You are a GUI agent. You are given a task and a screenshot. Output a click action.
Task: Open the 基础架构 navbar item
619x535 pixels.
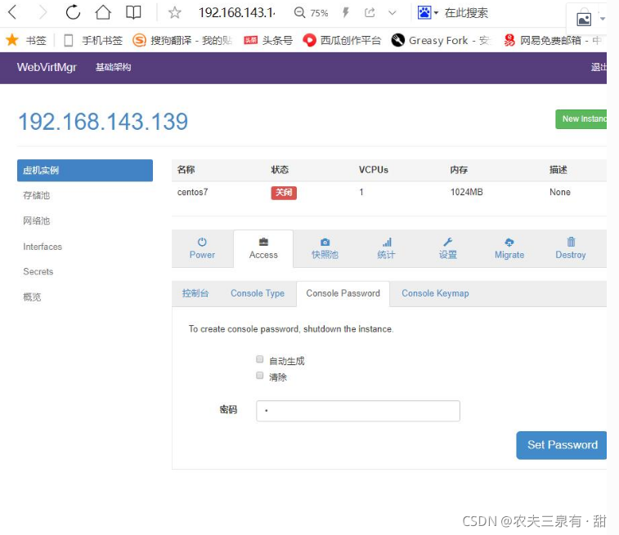click(114, 68)
